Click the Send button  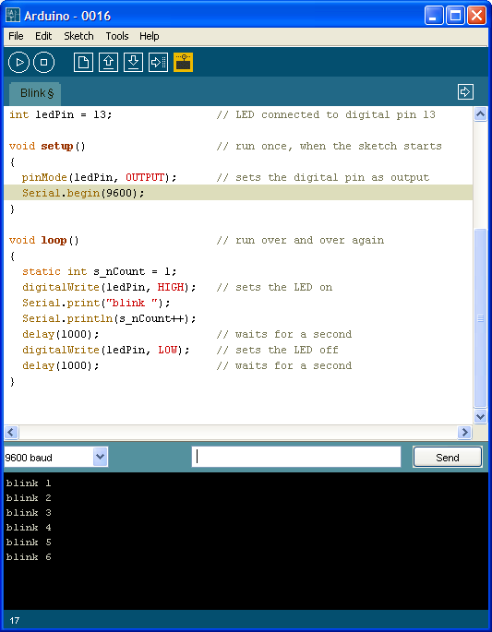pyautogui.click(x=448, y=457)
